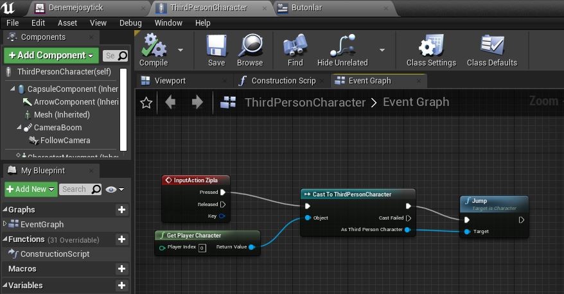Select ThirdPersonCharacter(self) in components

(64, 72)
